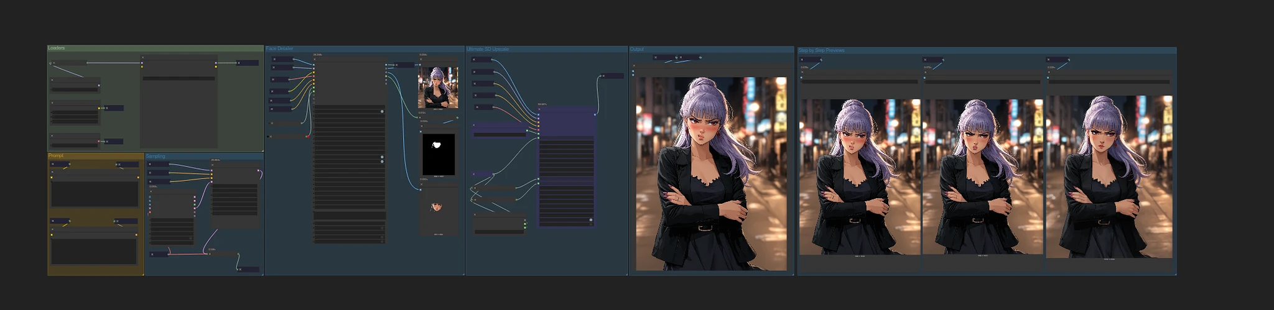Select the Step by Step Previews group title
Image resolution: width=1274 pixels, height=310 pixels.
[822, 50]
